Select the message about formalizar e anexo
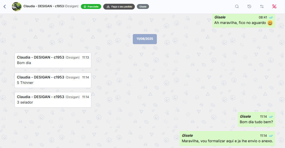The height and width of the screenshot is (148, 285). click(227, 138)
